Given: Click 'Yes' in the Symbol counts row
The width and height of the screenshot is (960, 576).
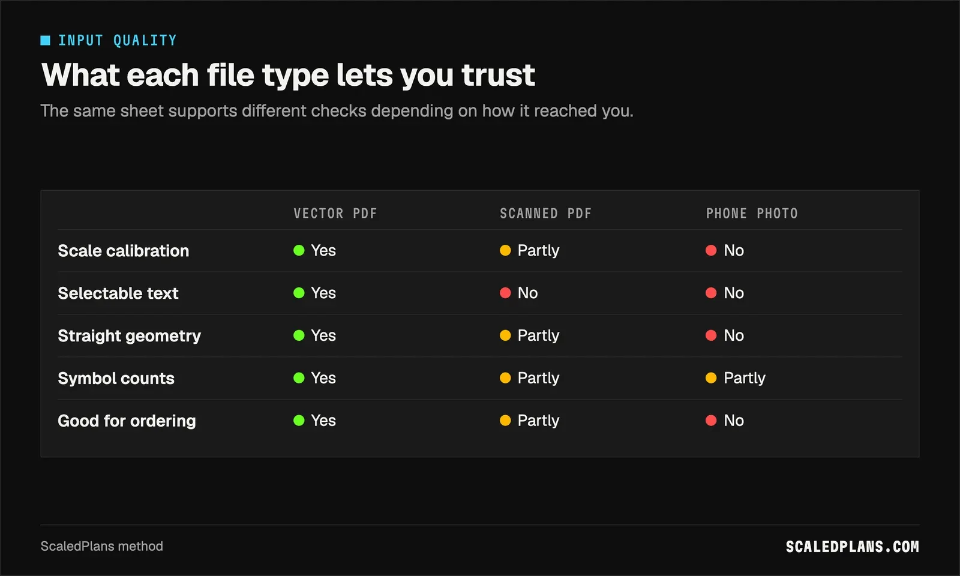Looking at the screenshot, I should click(323, 379).
